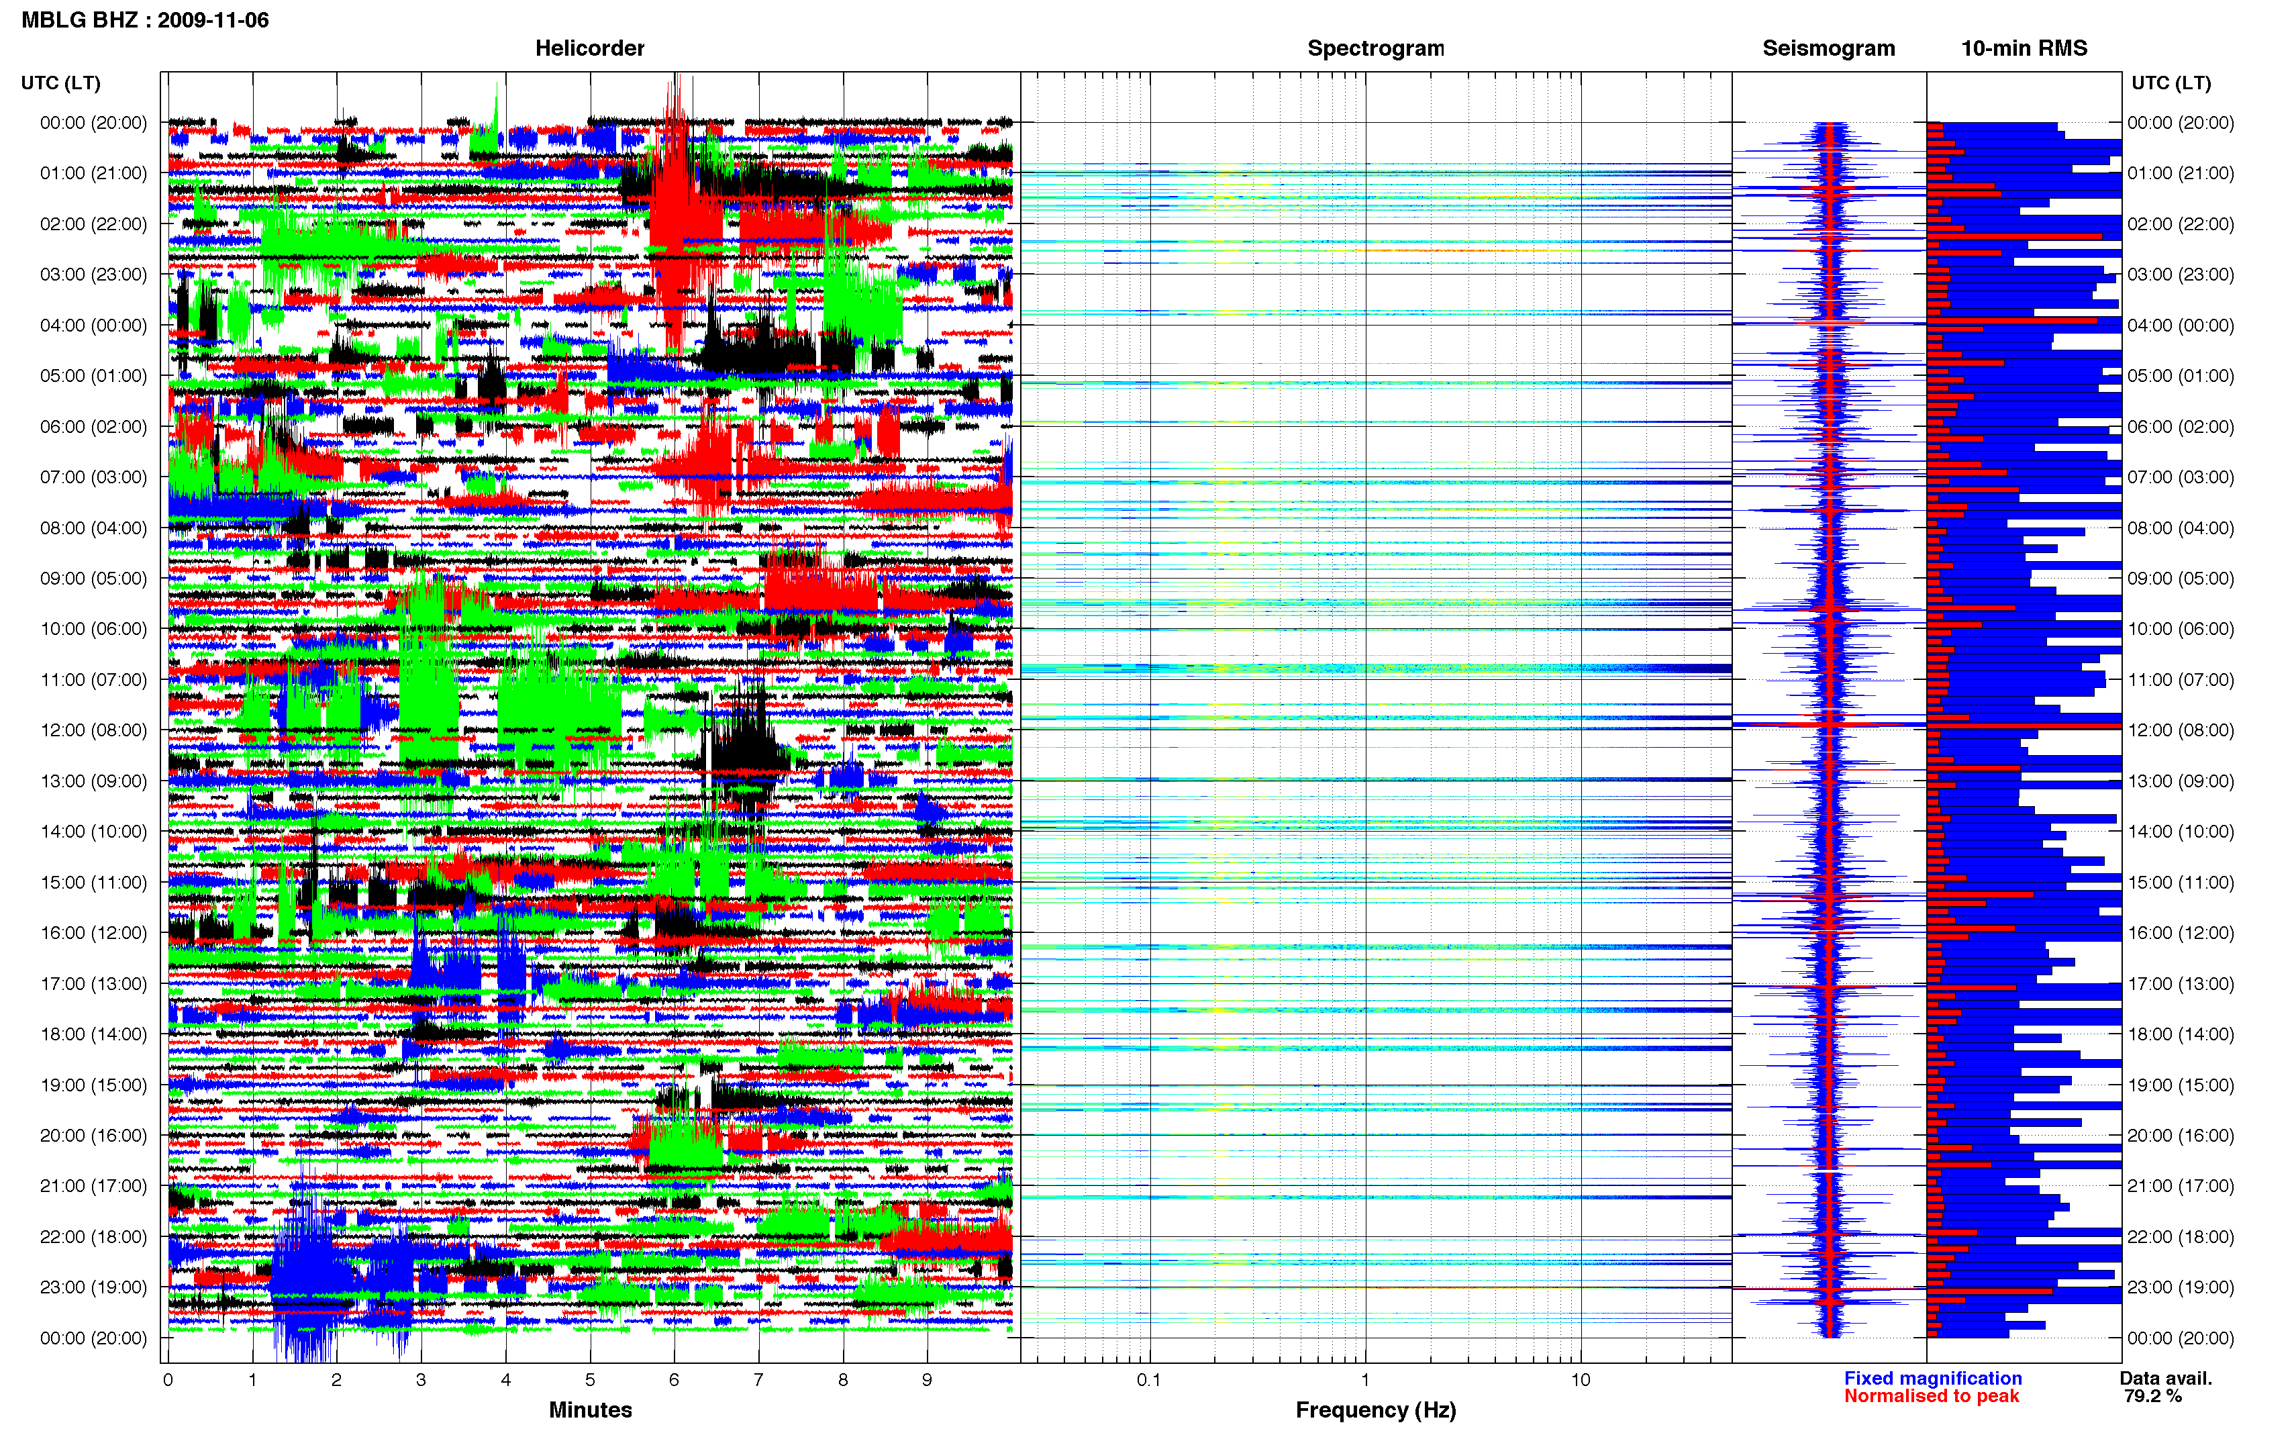Screen dimensions: 2294x1435
Task: Click RMS-side axis label 13:00 (09:00)
Action: pyautogui.click(x=2180, y=781)
